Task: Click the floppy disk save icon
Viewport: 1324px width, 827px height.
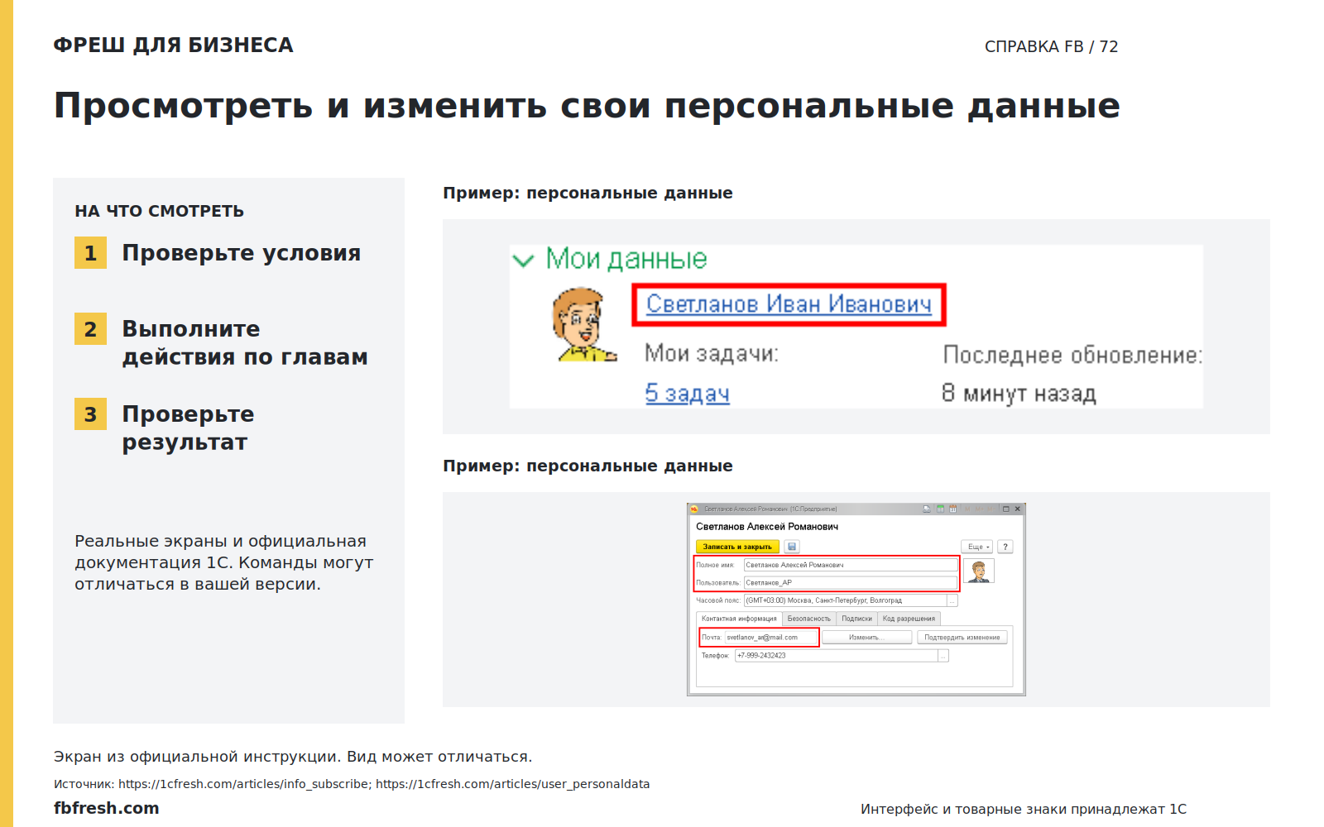Action: coord(792,547)
